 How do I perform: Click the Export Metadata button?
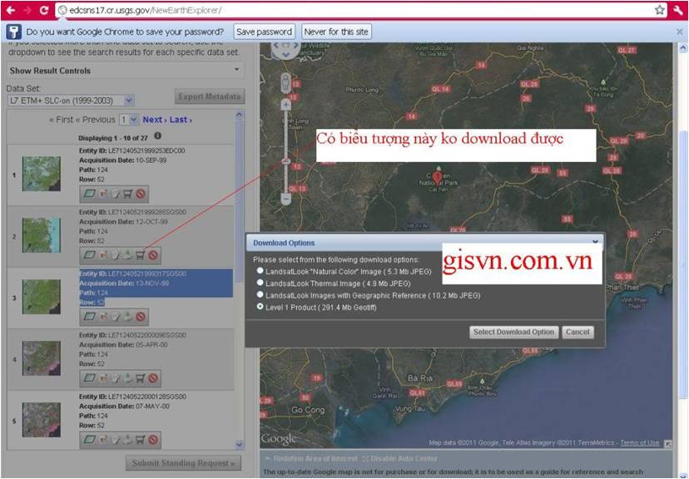coord(210,96)
